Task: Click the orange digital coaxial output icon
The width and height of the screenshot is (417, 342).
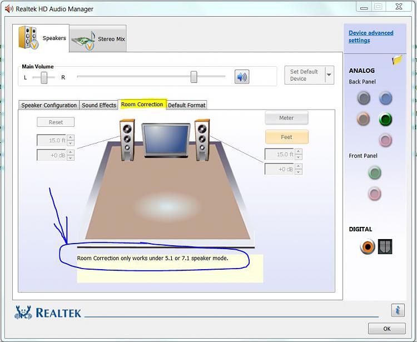Action: click(368, 246)
